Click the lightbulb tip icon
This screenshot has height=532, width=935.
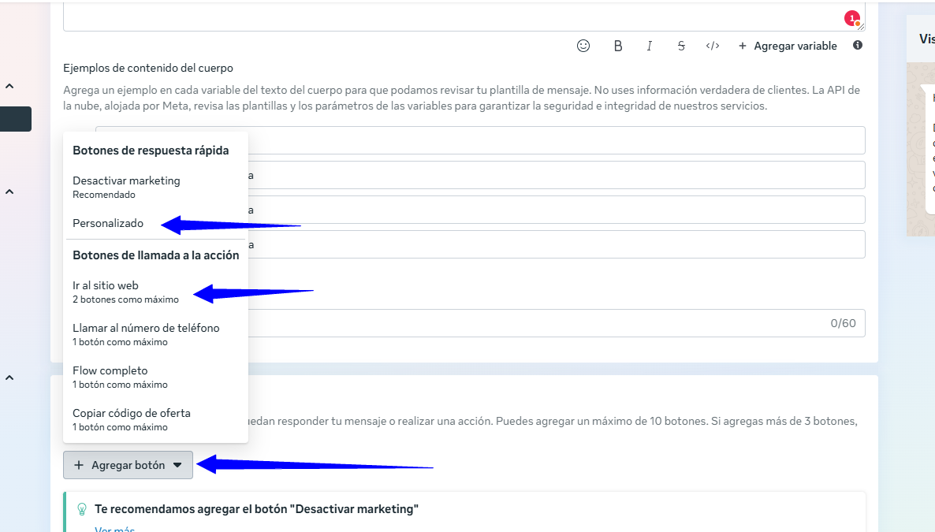click(x=82, y=509)
